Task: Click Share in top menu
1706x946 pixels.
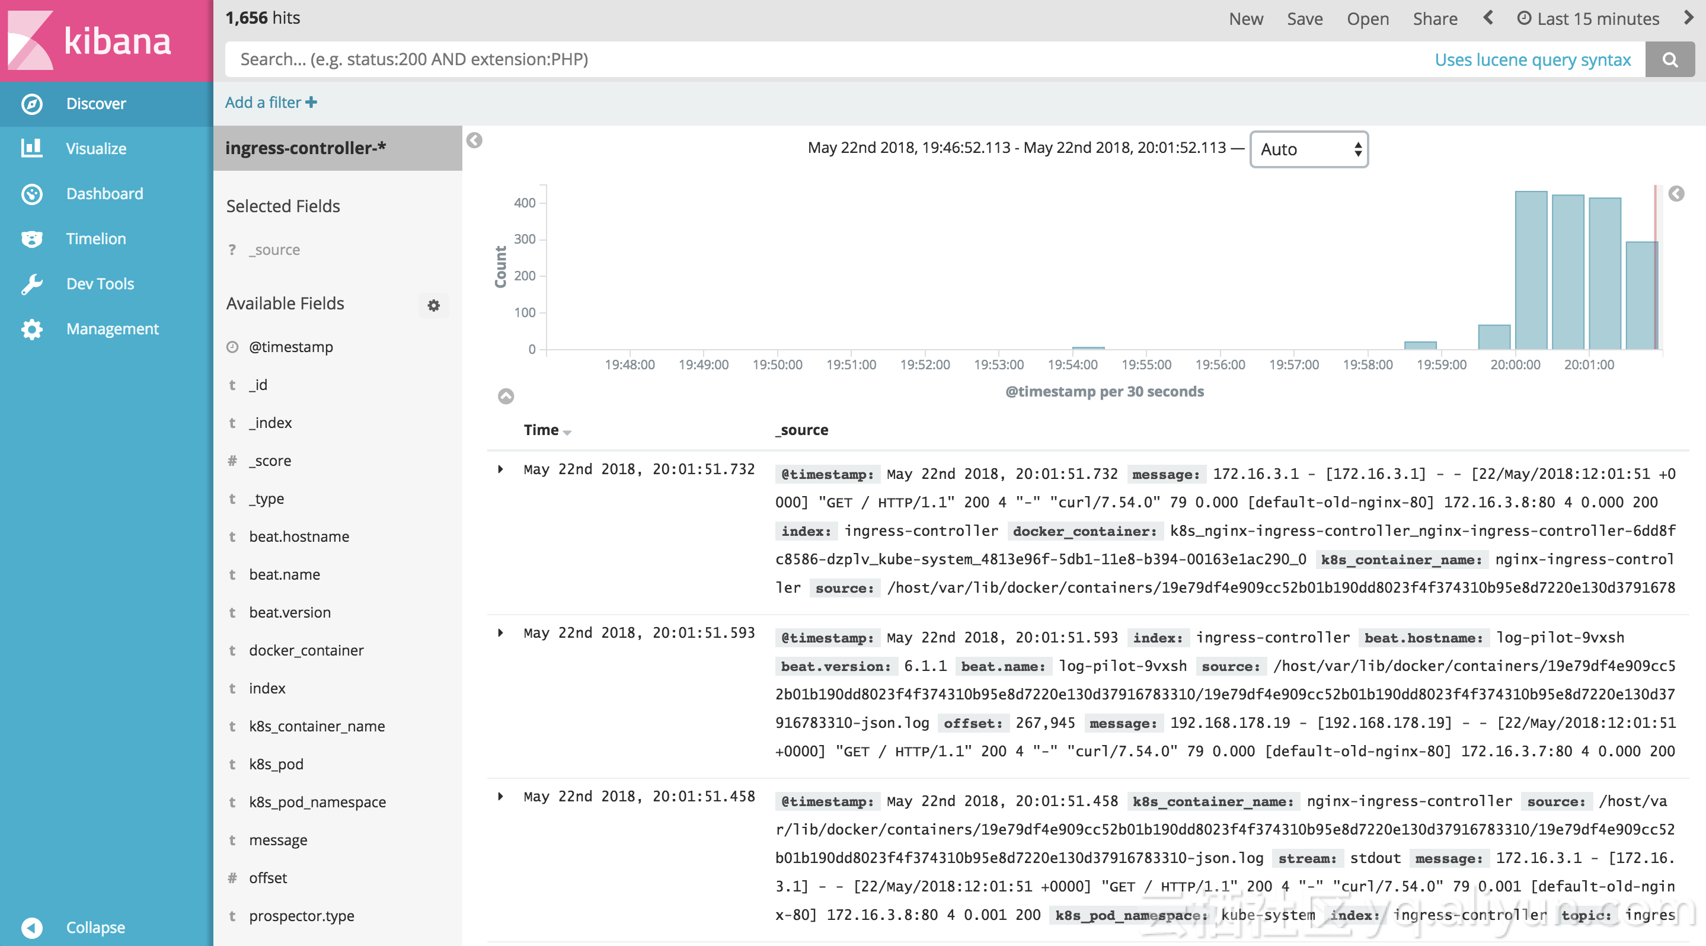Action: click(x=1435, y=18)
